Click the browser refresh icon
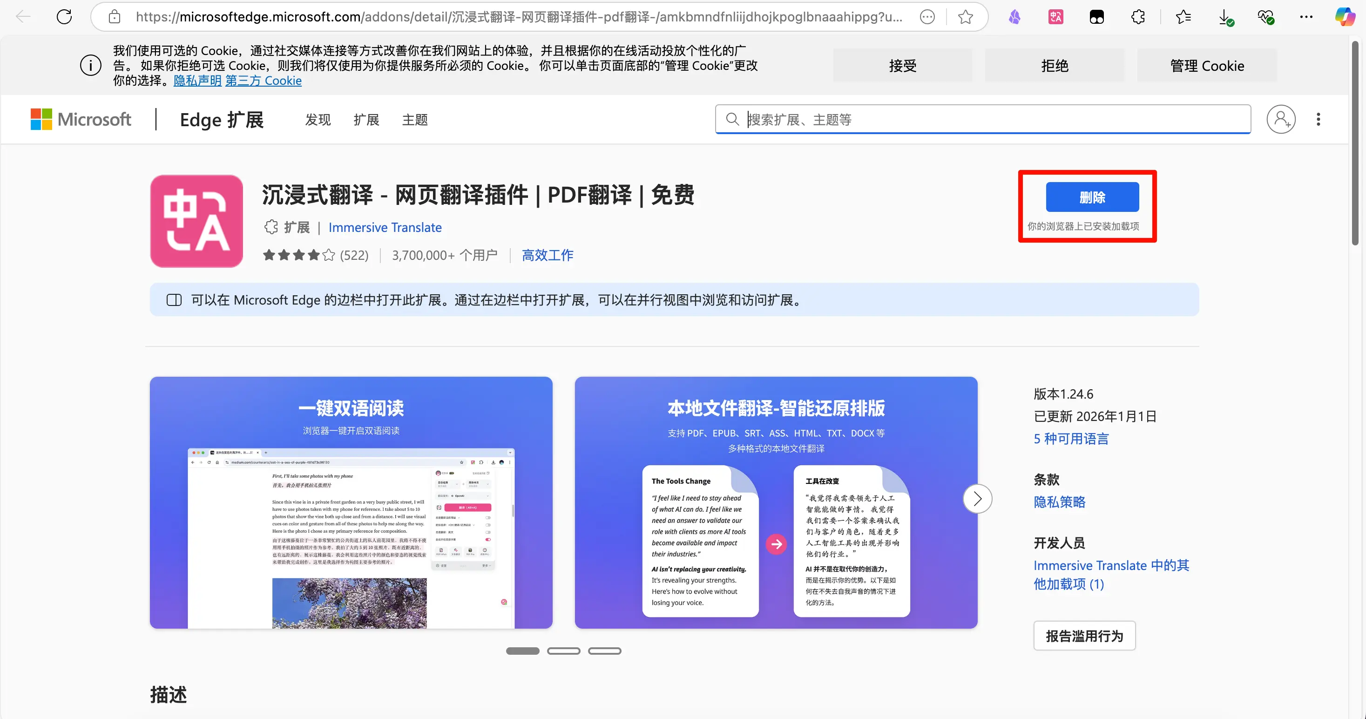The width and height of the screenshot is (1366, 719). [x=64, y=17]
